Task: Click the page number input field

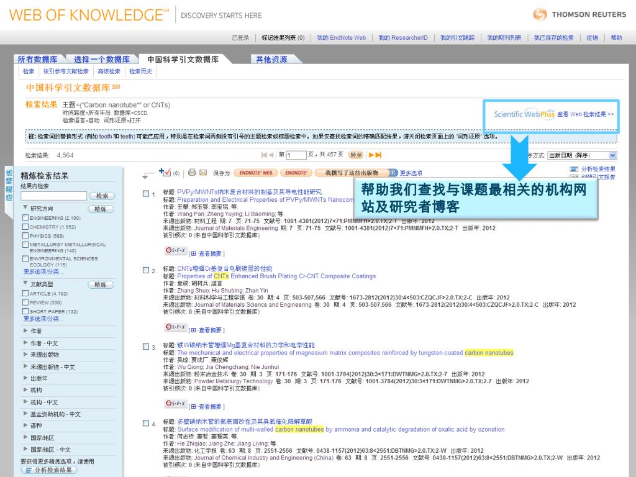Action: click(296, 155)
